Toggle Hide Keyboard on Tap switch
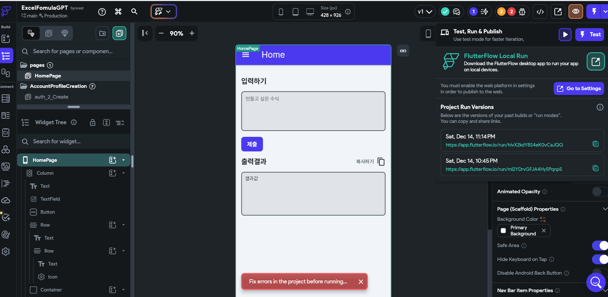 600,259
